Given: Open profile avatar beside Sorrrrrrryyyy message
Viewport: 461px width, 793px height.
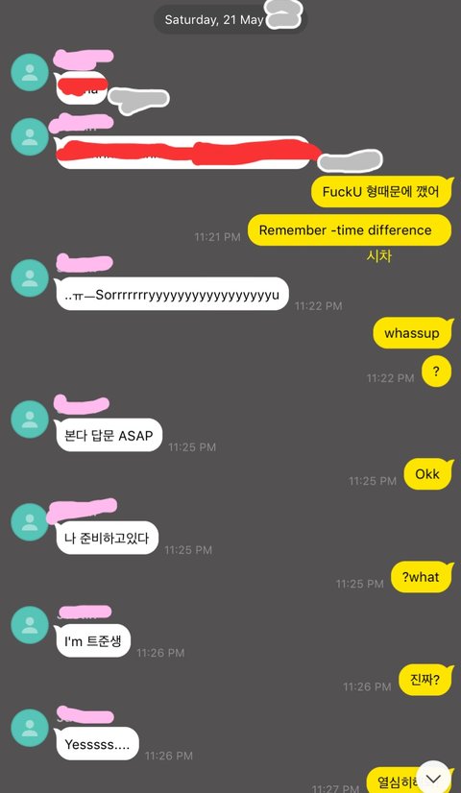Looking at the screenshot, I should [x=30, y=278].
